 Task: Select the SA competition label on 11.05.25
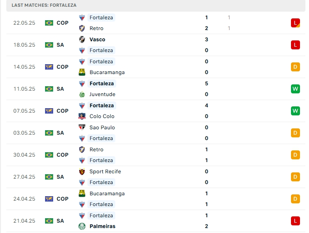pos(60,89)
